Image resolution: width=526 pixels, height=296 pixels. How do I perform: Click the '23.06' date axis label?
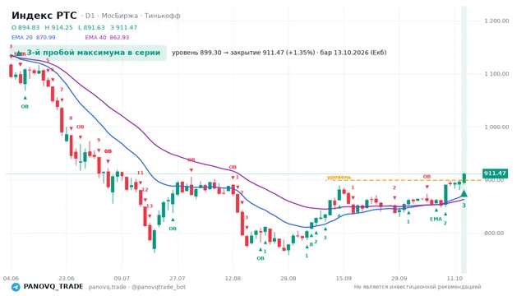(66, 279)
